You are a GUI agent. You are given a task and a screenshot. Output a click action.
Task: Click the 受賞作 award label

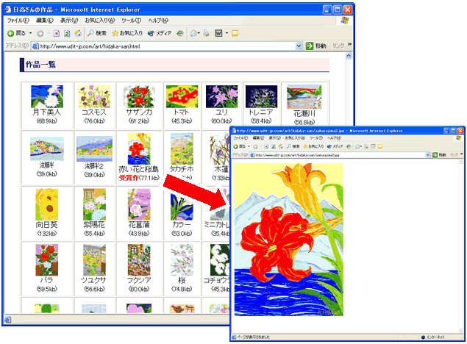coord(129,178)
